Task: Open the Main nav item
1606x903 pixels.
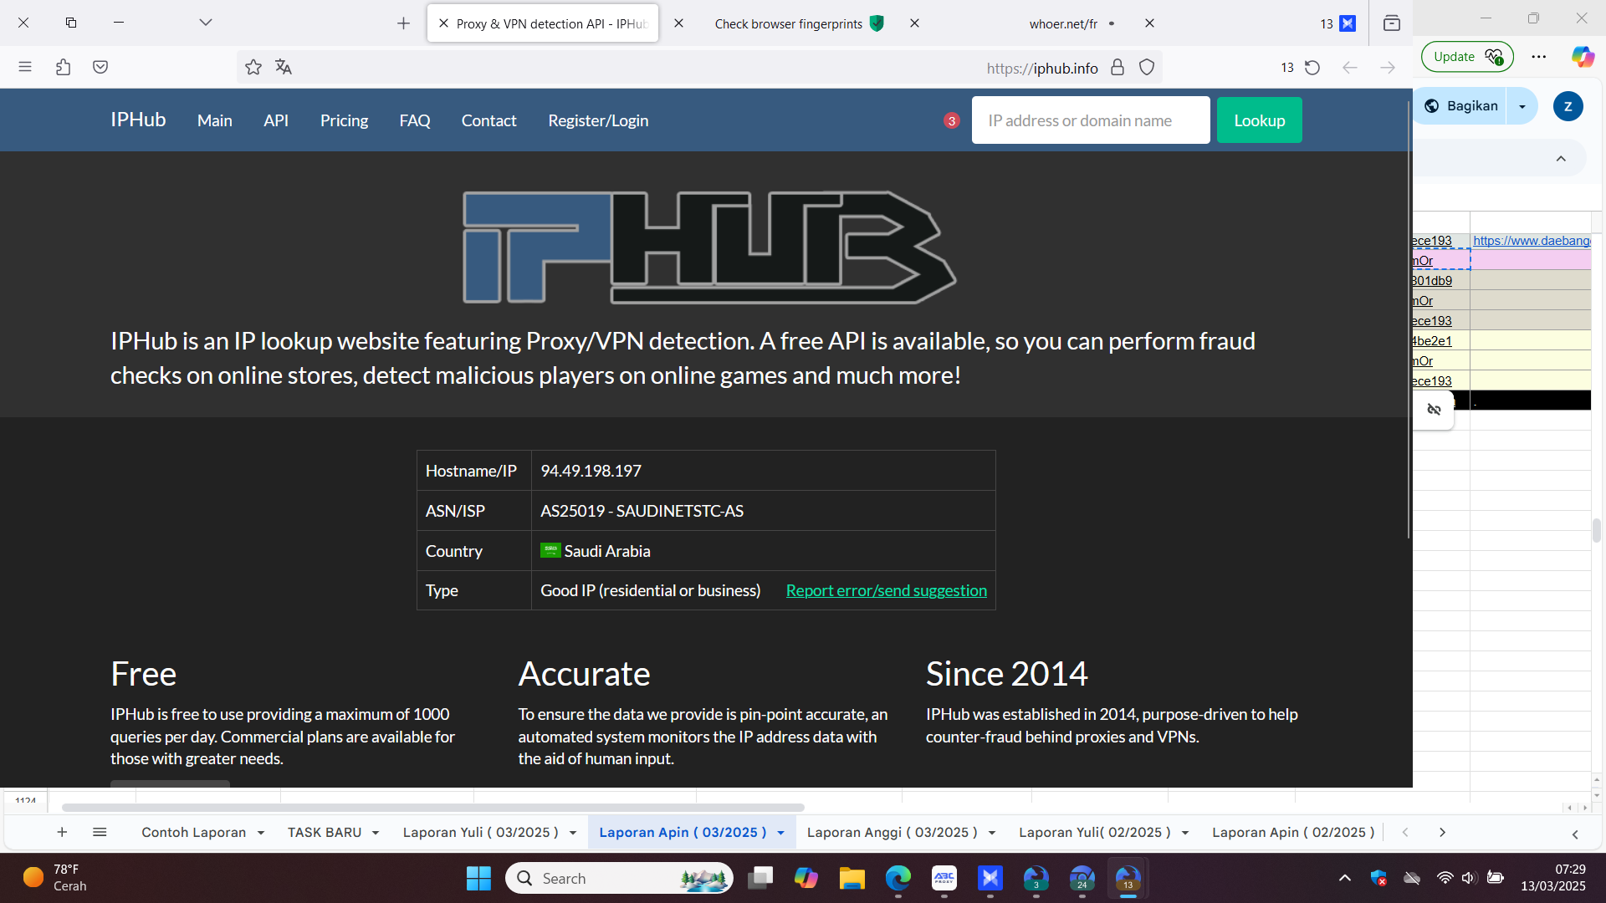Action: [x=215, y=120]
